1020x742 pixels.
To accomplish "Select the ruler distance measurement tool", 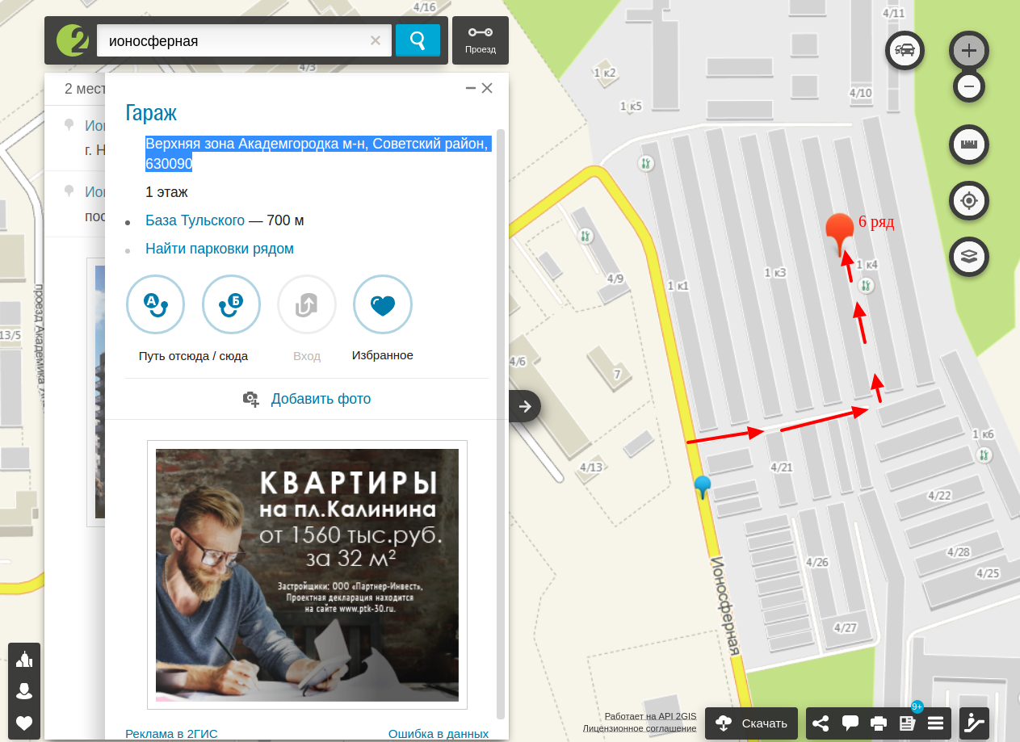I will [x=969, y=145].
